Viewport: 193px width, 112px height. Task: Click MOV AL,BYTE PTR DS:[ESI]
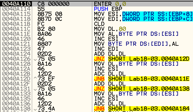(136, 34)
